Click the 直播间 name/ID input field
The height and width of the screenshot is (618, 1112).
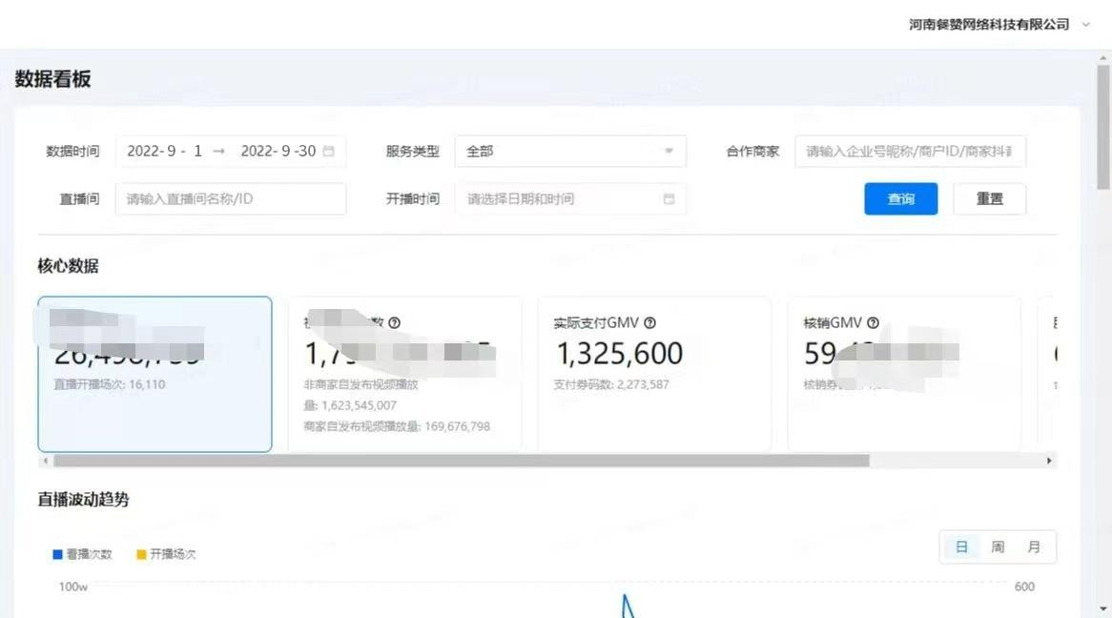tap(230, 199)
